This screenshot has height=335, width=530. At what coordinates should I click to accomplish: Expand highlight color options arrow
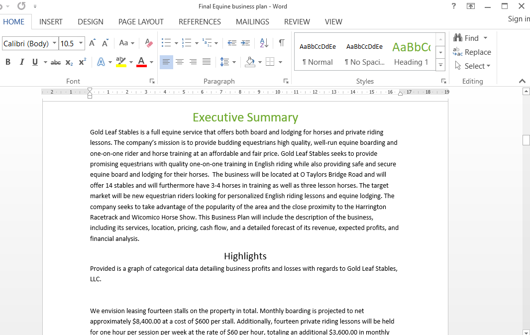pyautogui.click(x=131, y=62)
